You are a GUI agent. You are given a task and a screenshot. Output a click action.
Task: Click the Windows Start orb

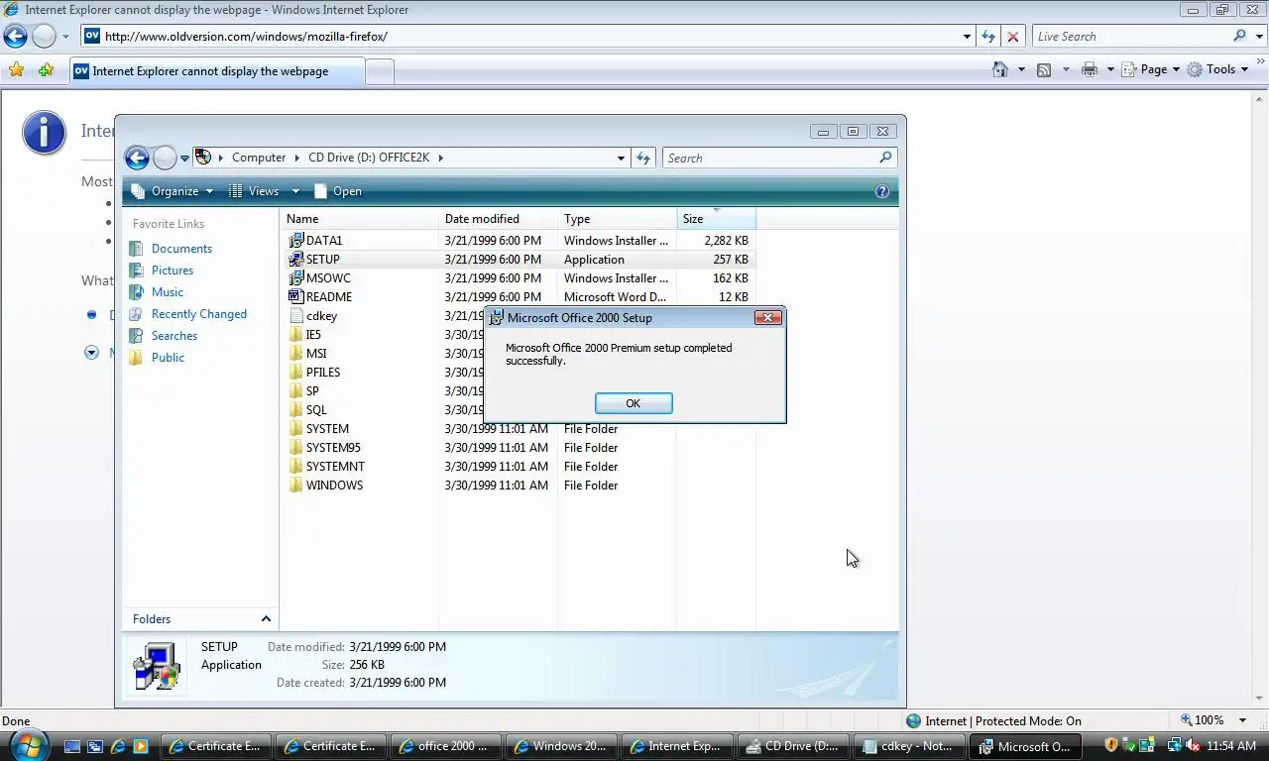click(28, 744)
